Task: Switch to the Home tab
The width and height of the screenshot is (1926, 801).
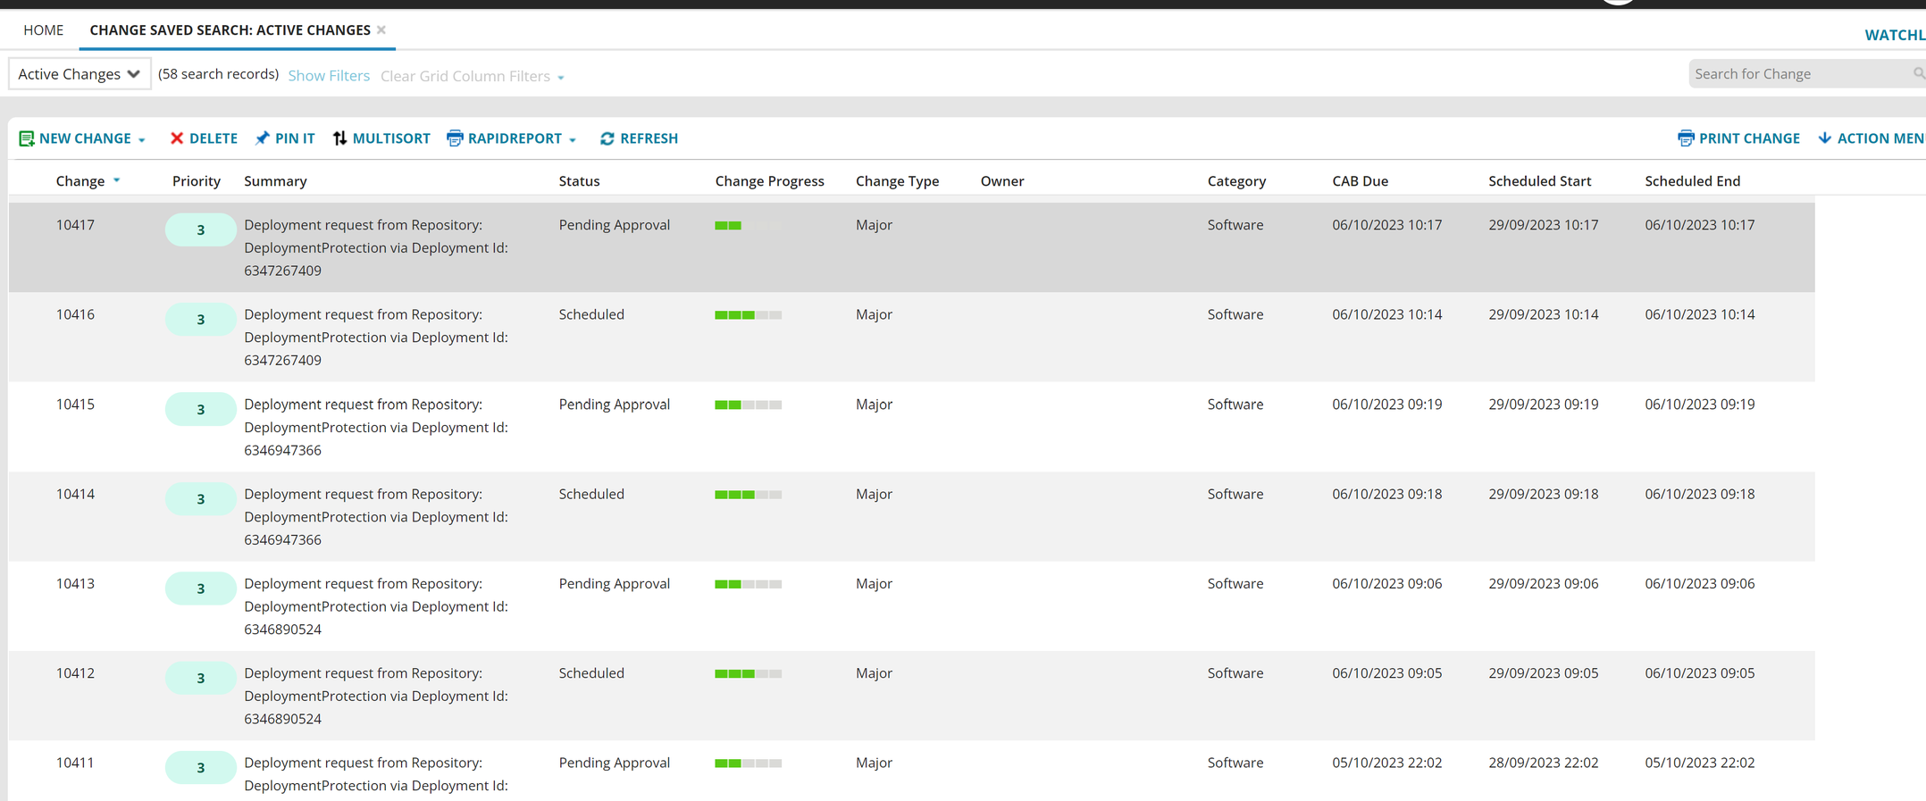Action: [x=43, y=29]
